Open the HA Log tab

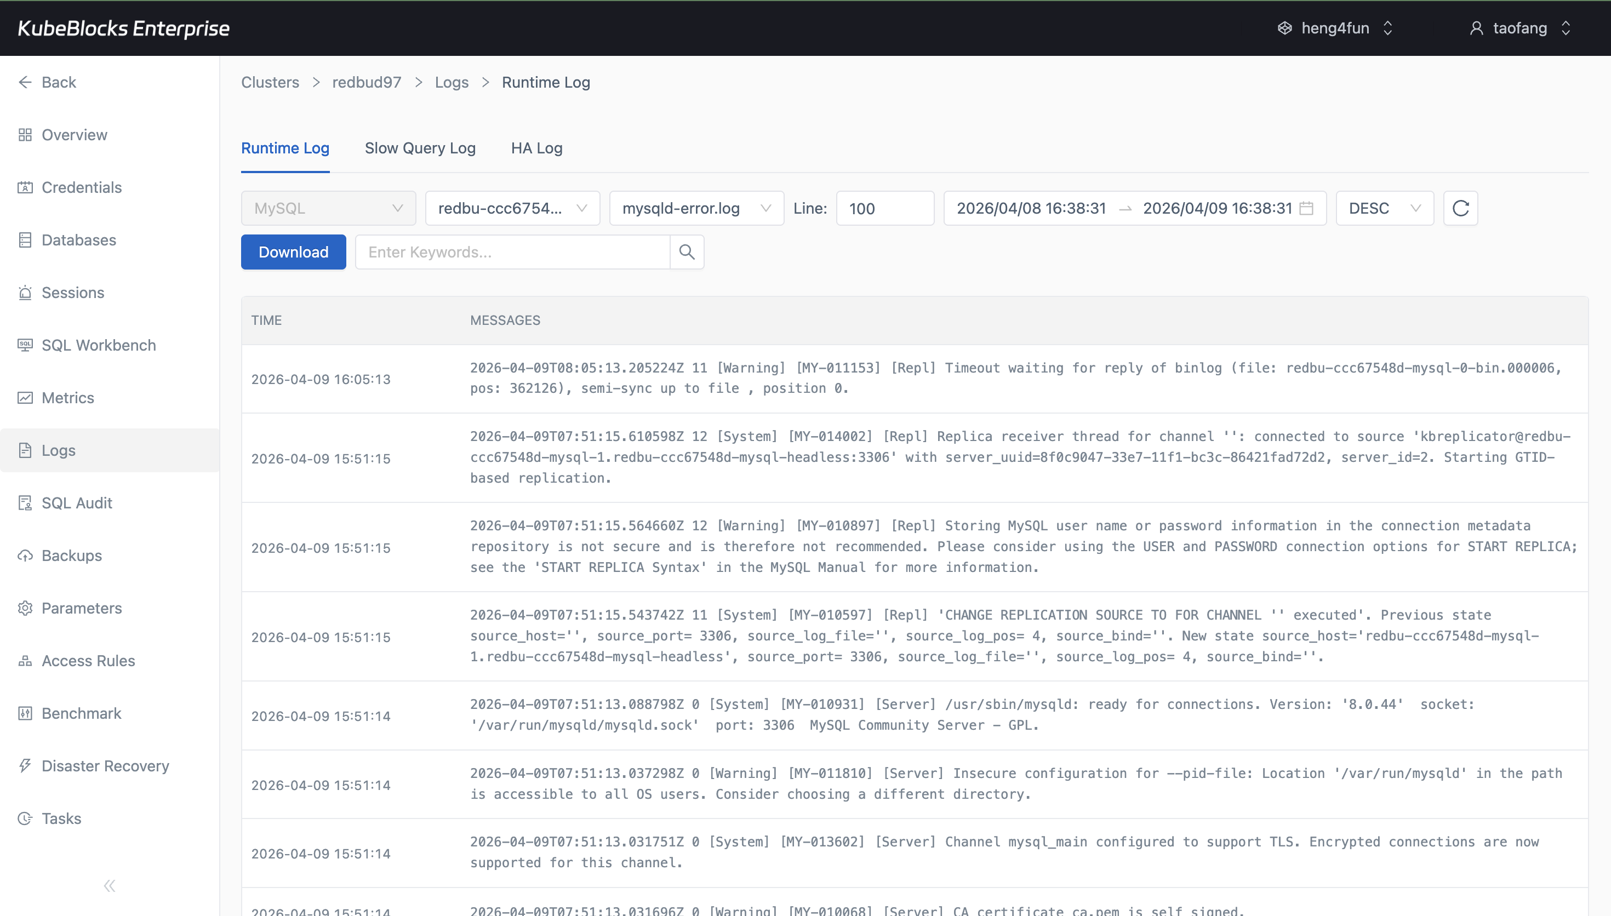pyautogui.click(x=536, y=148)
